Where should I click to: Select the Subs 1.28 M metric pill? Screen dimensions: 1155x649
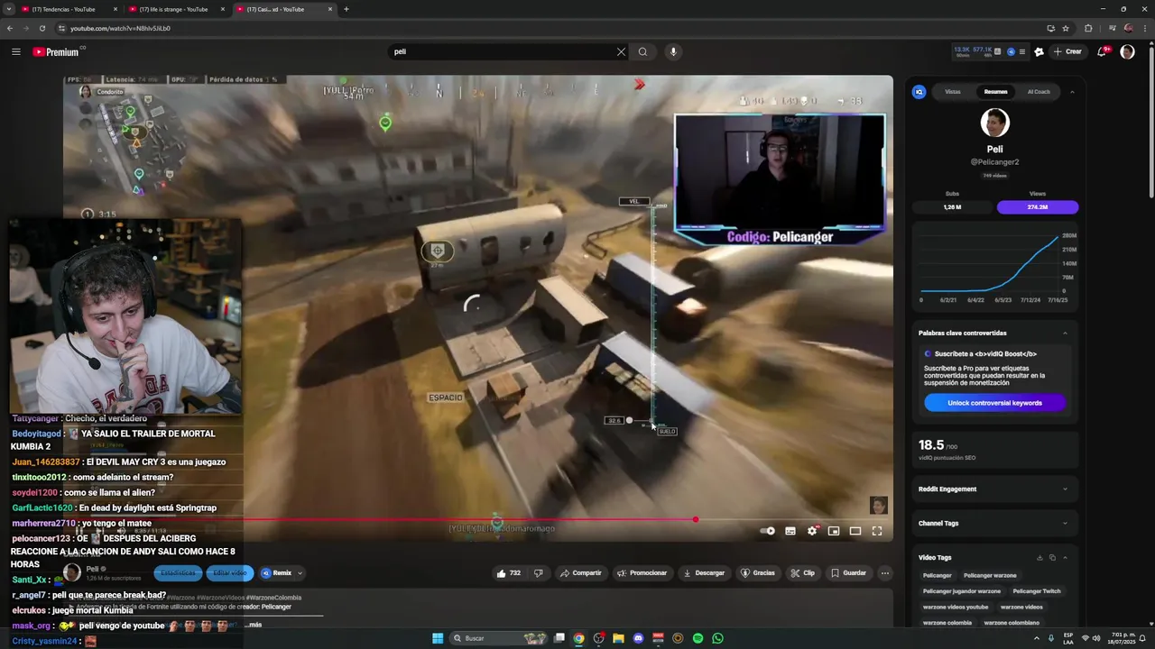(952, 207)
